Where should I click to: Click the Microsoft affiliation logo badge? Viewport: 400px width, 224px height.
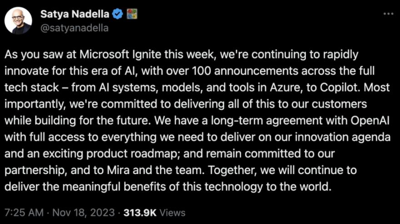click(132, 14)
